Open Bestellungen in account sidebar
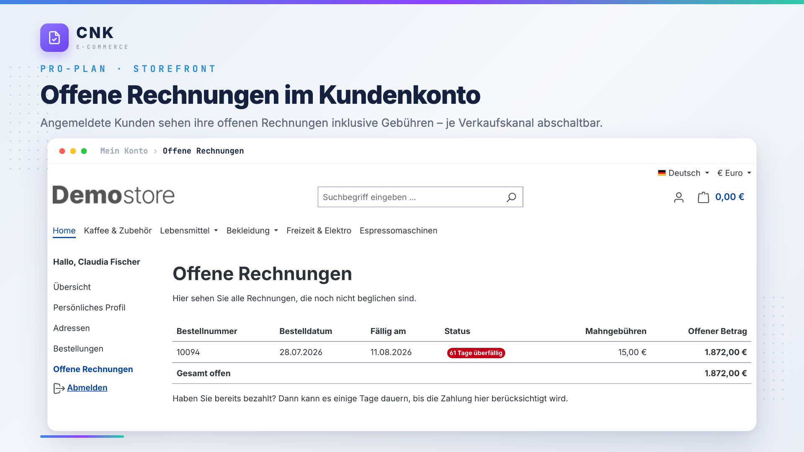 coord(78,349)
